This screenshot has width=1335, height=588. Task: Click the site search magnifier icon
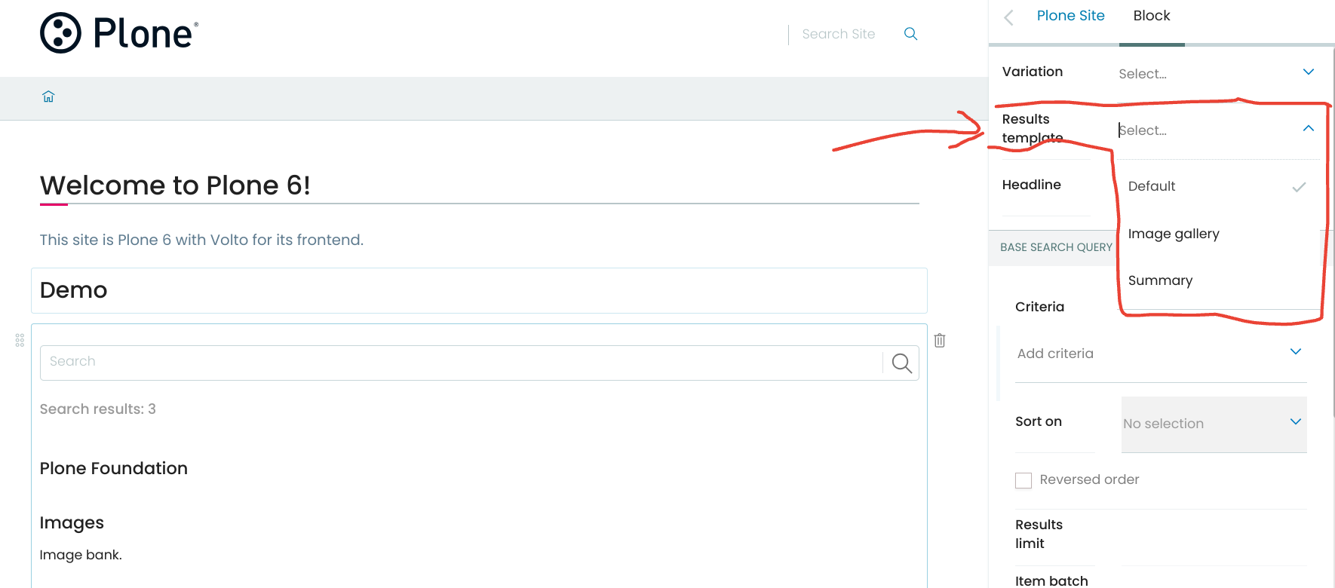coord(910,34)
